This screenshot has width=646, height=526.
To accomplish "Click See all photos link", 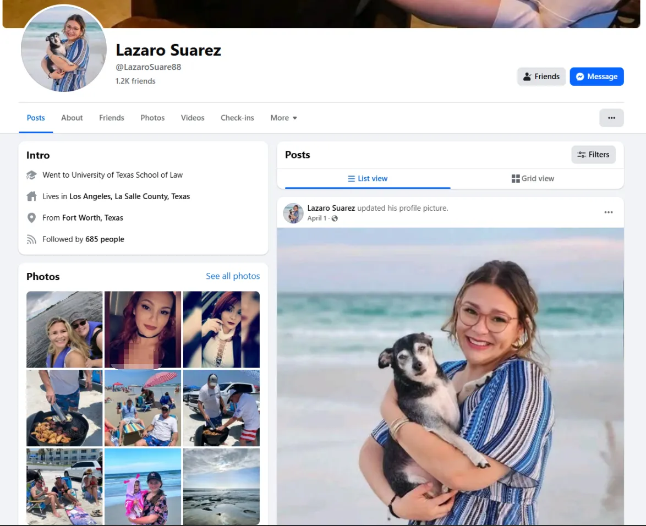I will (x=233, y=276).
